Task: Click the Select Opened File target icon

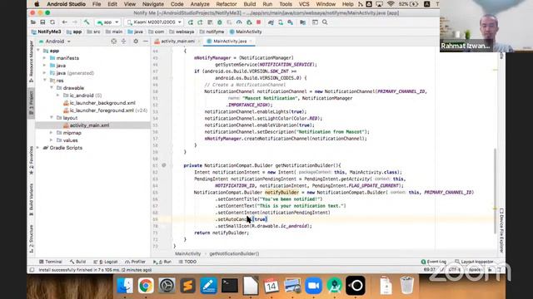Action: pyautogui.click(x=114, y=42)
